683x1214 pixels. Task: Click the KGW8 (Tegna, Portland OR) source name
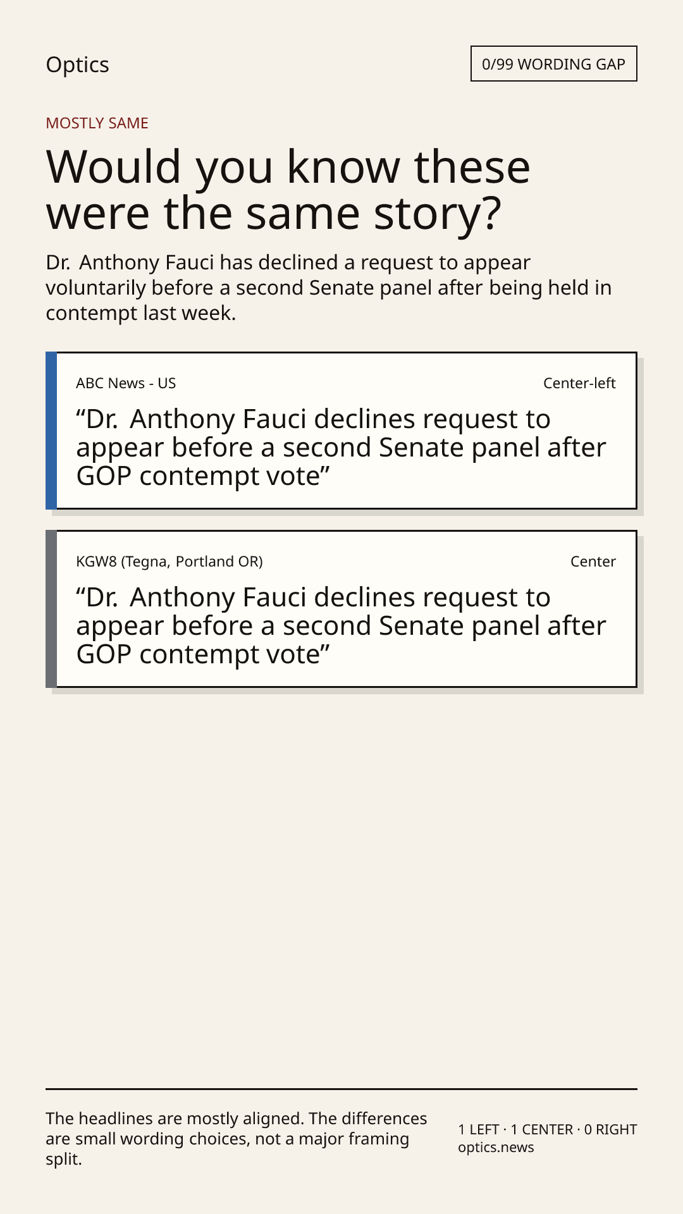click(169, 561)
